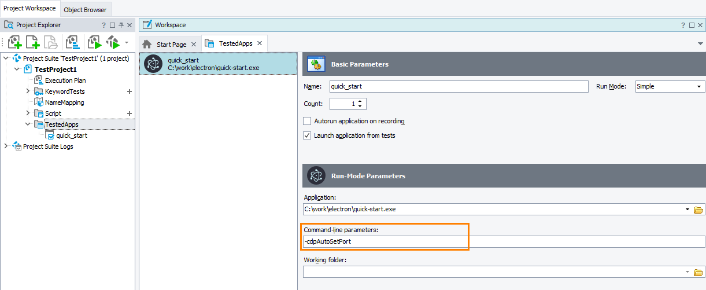Click the Add Project toolbar icon
Screen dimensions: 706x290
pos(14,42)
